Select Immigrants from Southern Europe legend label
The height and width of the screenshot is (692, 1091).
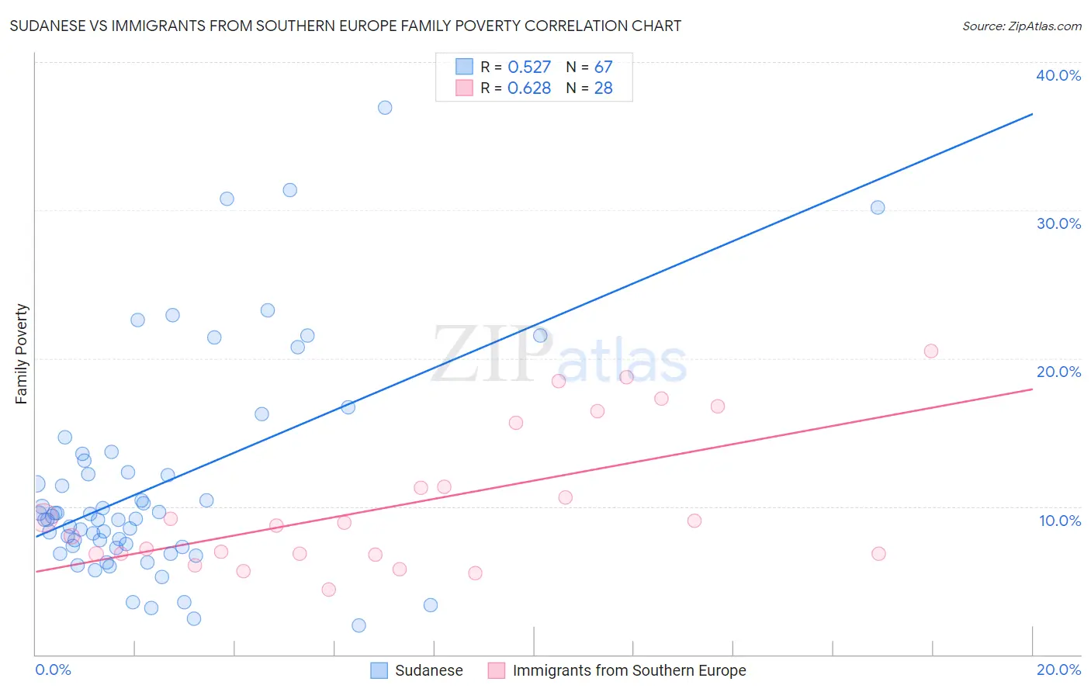pyautogui.click(x=629, y=670)
